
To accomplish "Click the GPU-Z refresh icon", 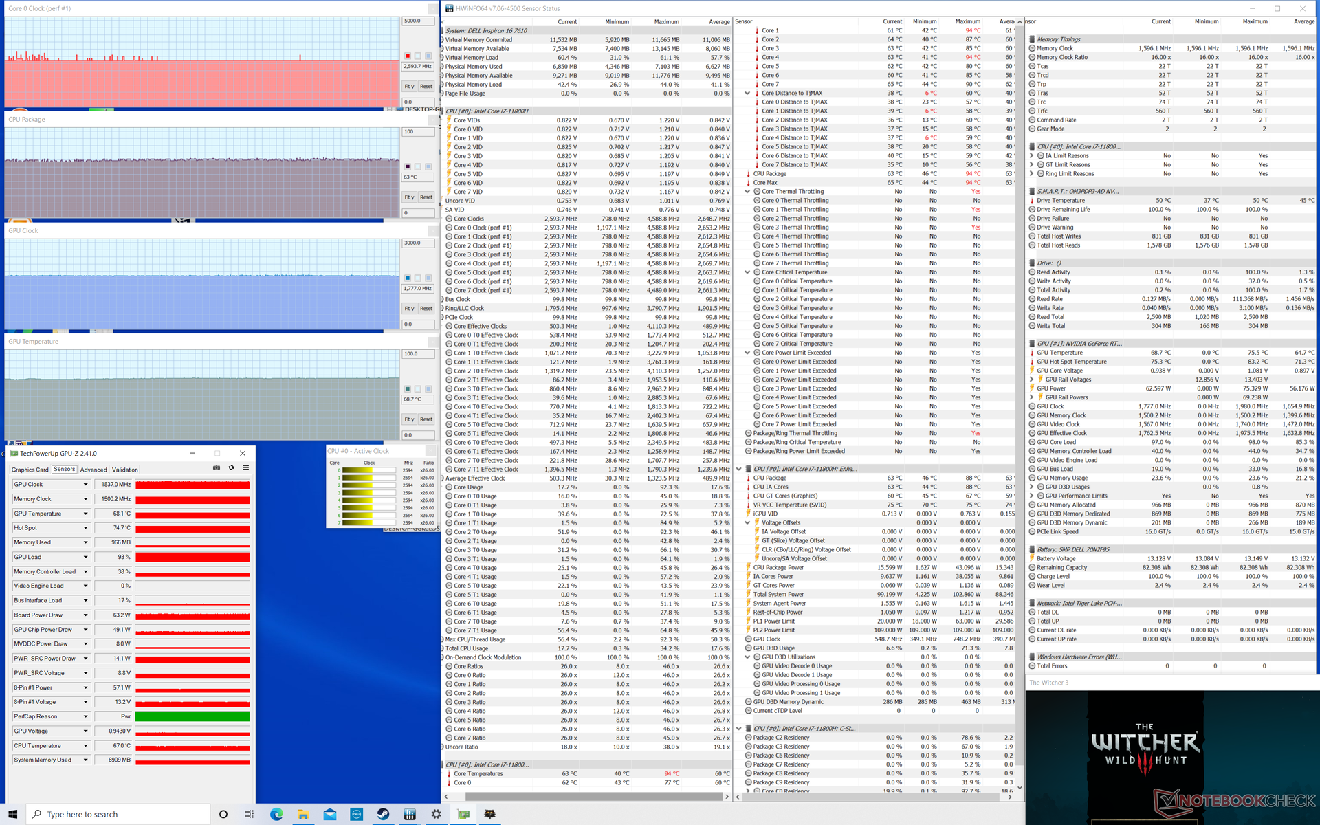I will tap(232, 468).
